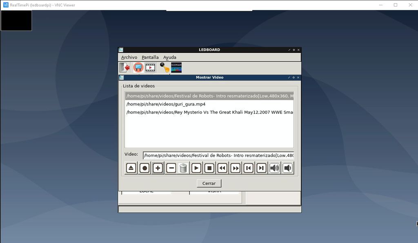418x243 pixels.
Task: Select the screen display icon in the toolbar
Action: pos(138,67)
